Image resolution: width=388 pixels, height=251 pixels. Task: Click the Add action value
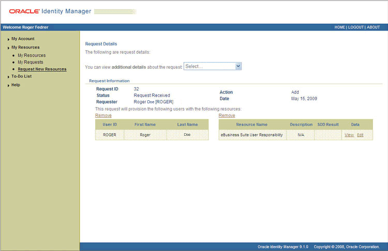tap(295, 92)
